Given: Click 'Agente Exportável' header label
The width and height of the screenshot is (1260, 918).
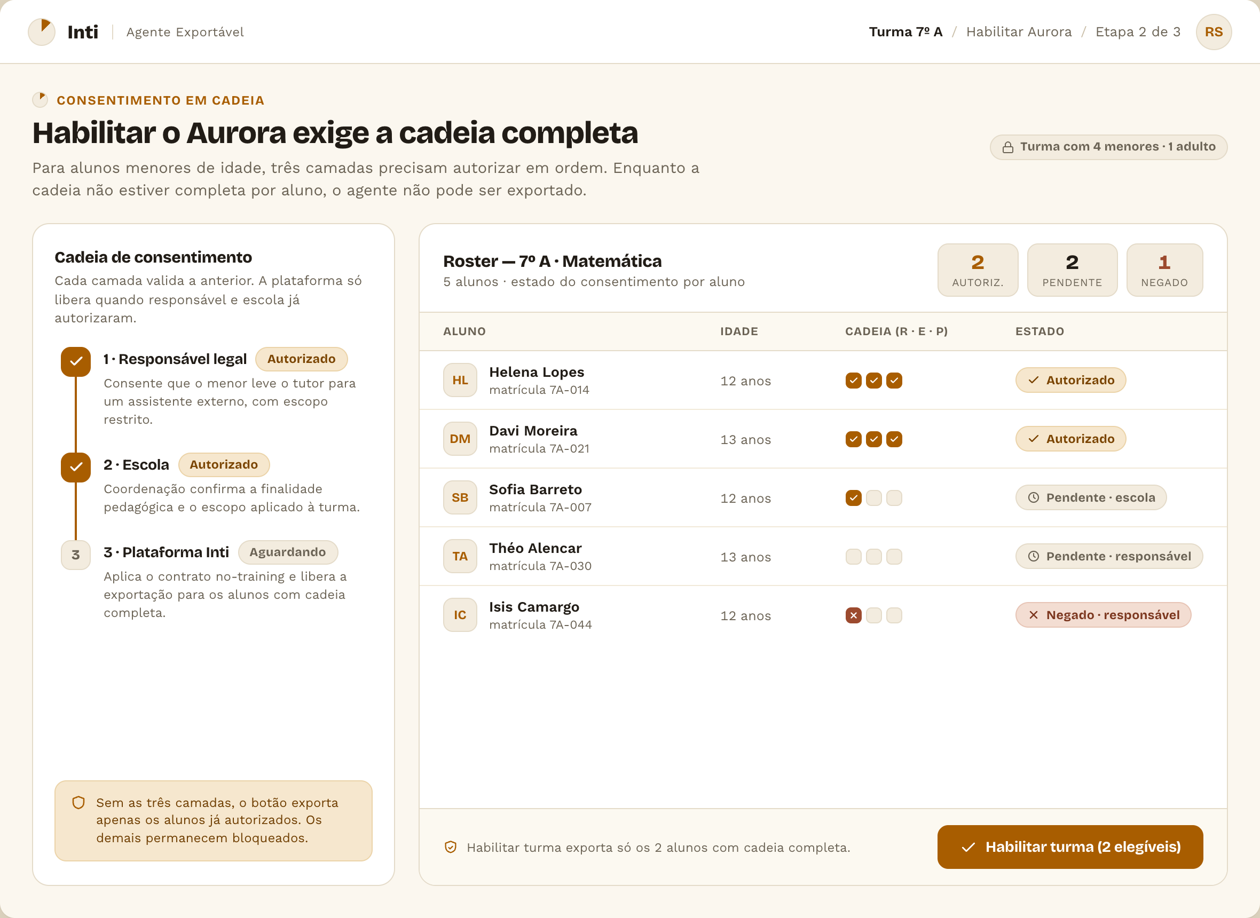Looking at the screenshot, I should point(185,32).
